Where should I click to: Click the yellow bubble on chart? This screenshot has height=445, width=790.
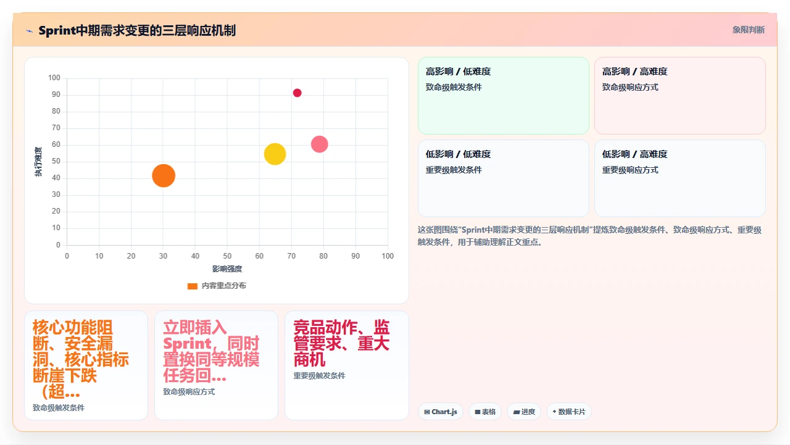click(275, 154)
